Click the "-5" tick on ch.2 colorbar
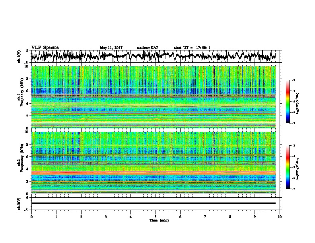This screenshot has width=315, height=243. pos(293,167)
